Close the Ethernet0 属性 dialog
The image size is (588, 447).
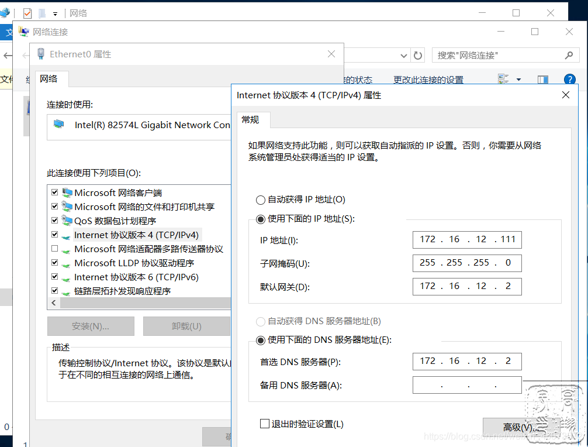pos(331,54)
